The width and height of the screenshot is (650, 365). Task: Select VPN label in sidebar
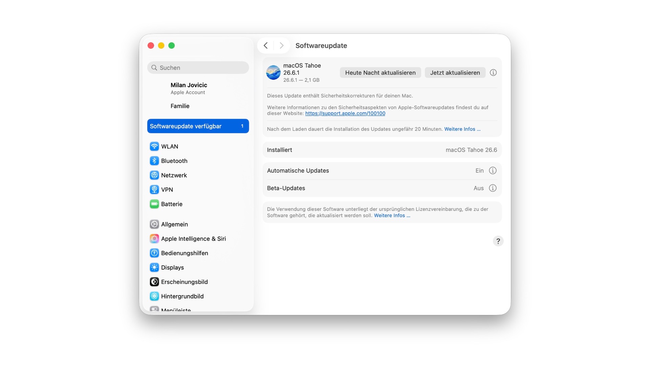coord(167,190)
